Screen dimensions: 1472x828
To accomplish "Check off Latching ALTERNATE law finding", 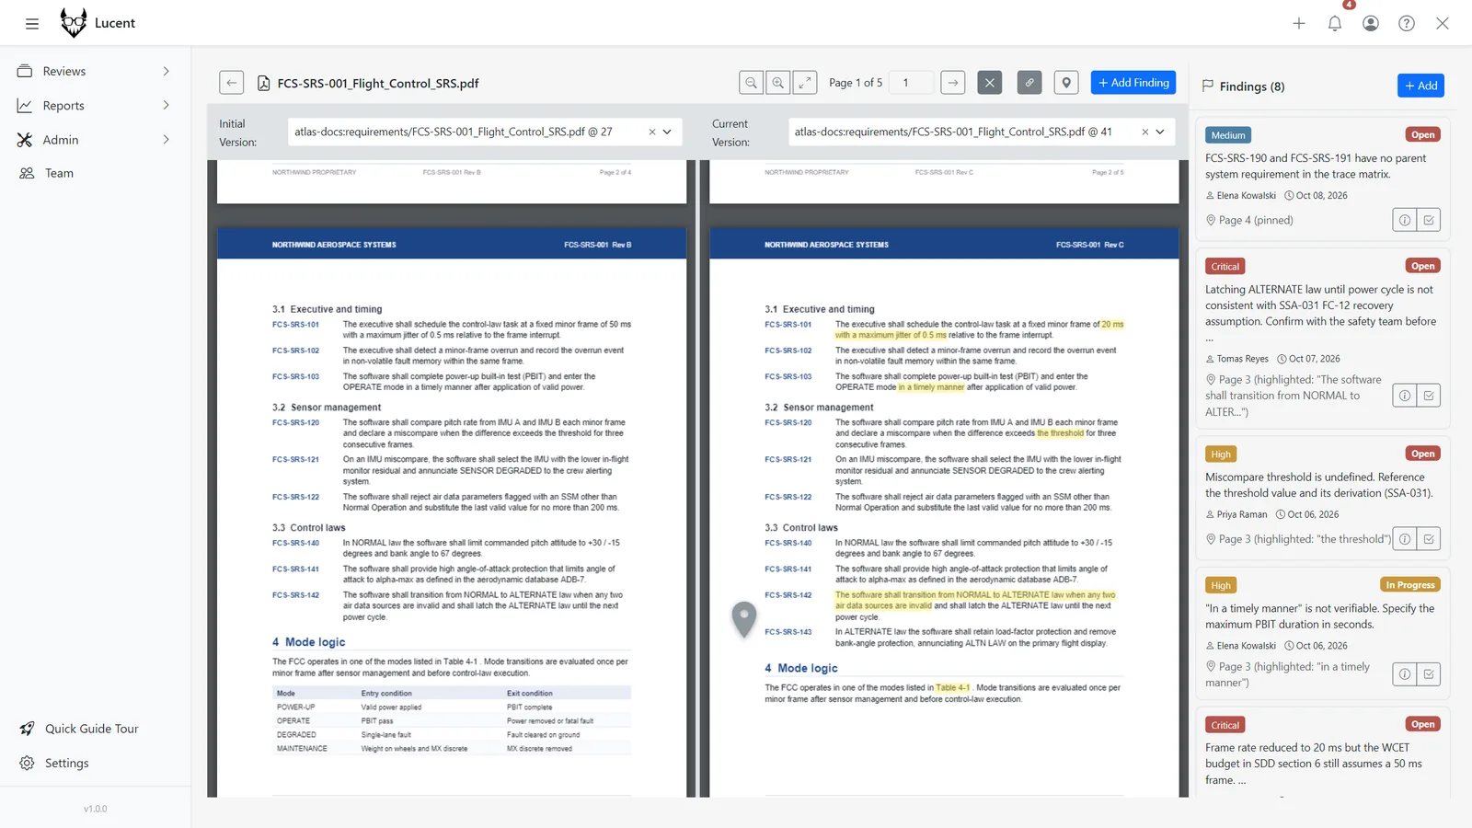I will pos(1429,396).
